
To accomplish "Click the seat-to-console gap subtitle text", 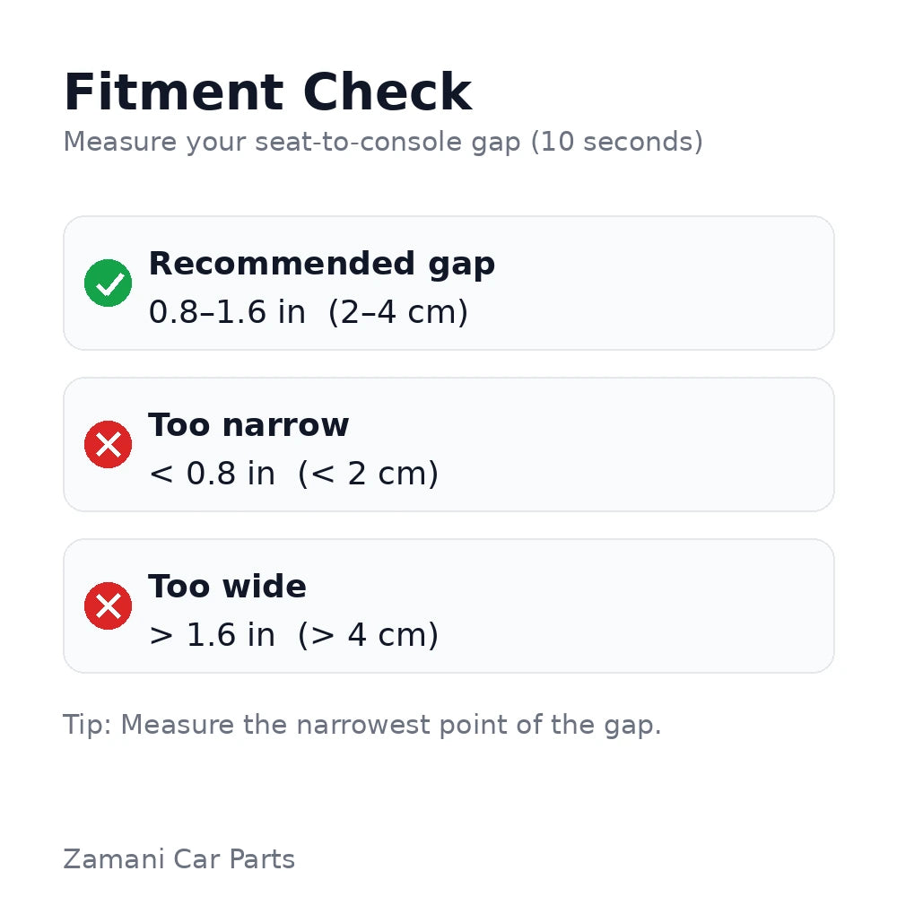I will [292, 142].
